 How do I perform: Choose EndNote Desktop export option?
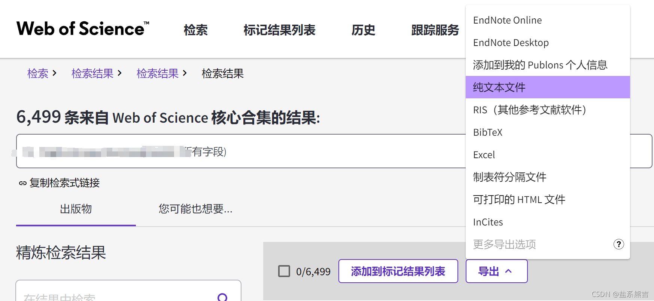pyautogui.click(x=548, y=43)
